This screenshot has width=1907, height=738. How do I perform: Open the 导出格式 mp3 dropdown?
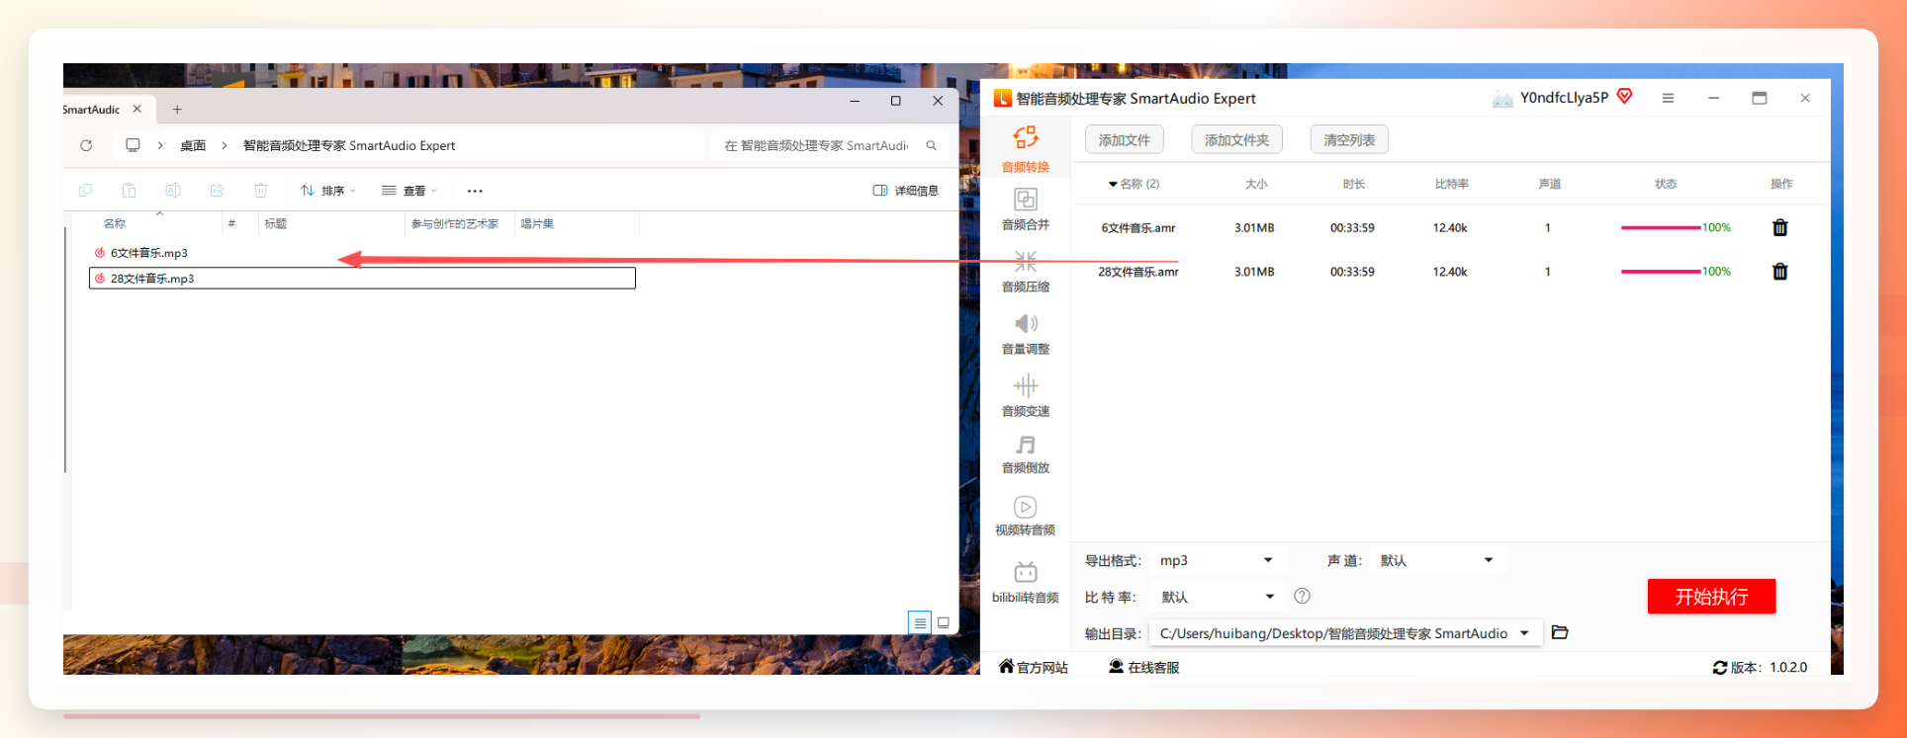point(1217,560)
